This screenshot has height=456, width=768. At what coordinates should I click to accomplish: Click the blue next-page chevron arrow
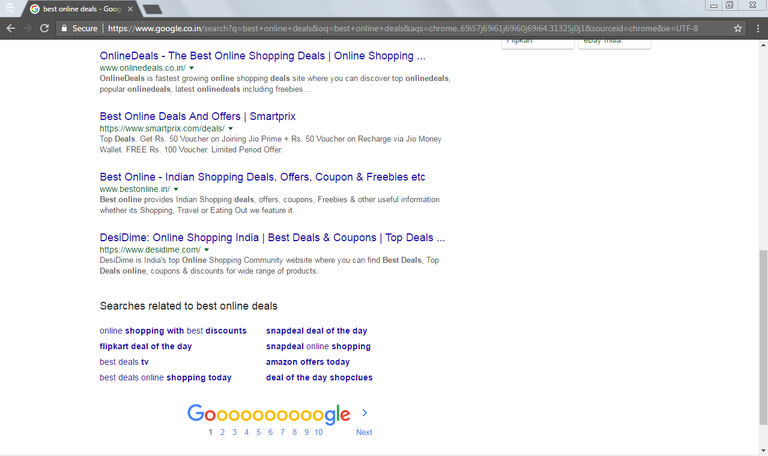[364, 413]
